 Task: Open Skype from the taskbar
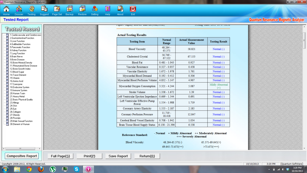pyautogui.click(x=76, y=169)
